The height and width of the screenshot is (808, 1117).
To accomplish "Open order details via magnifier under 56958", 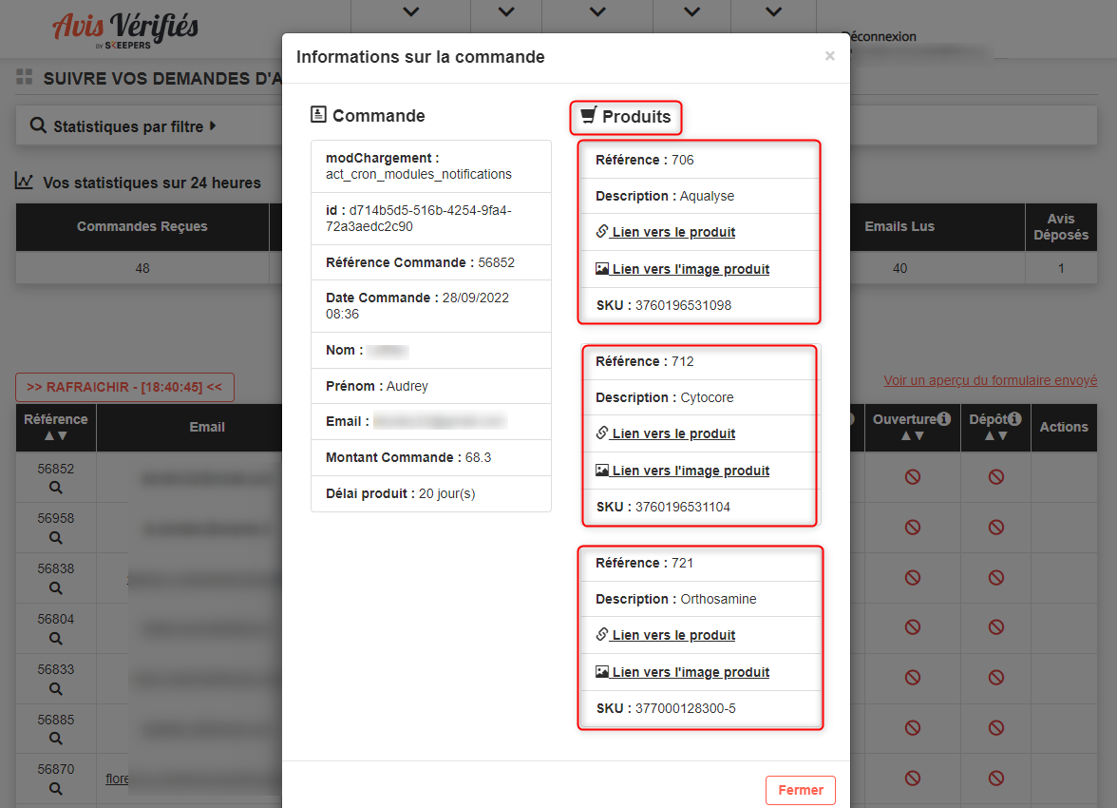I will tap(56, 537).
